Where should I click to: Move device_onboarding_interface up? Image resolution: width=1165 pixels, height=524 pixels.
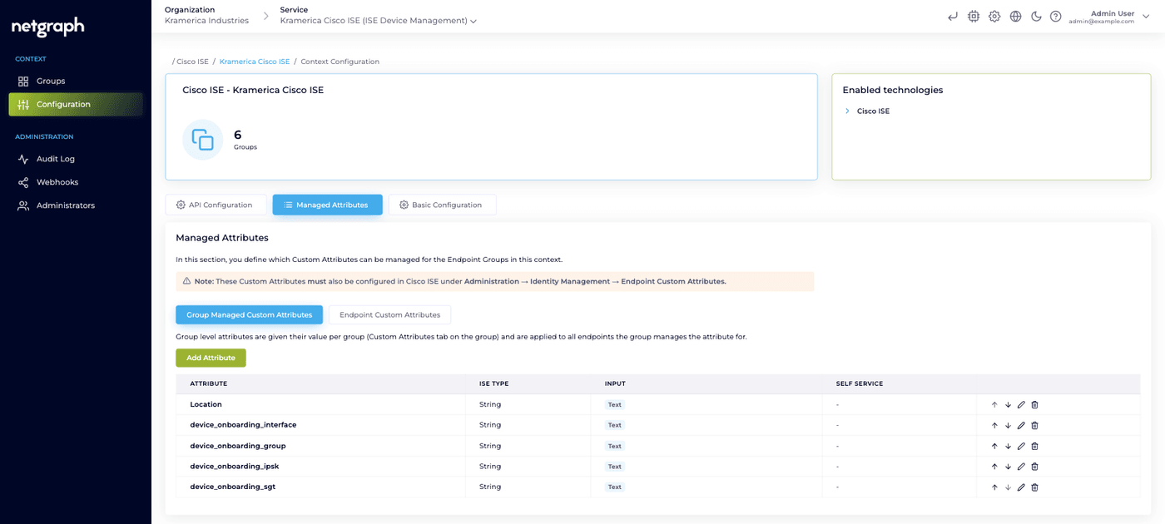point(994,425)
